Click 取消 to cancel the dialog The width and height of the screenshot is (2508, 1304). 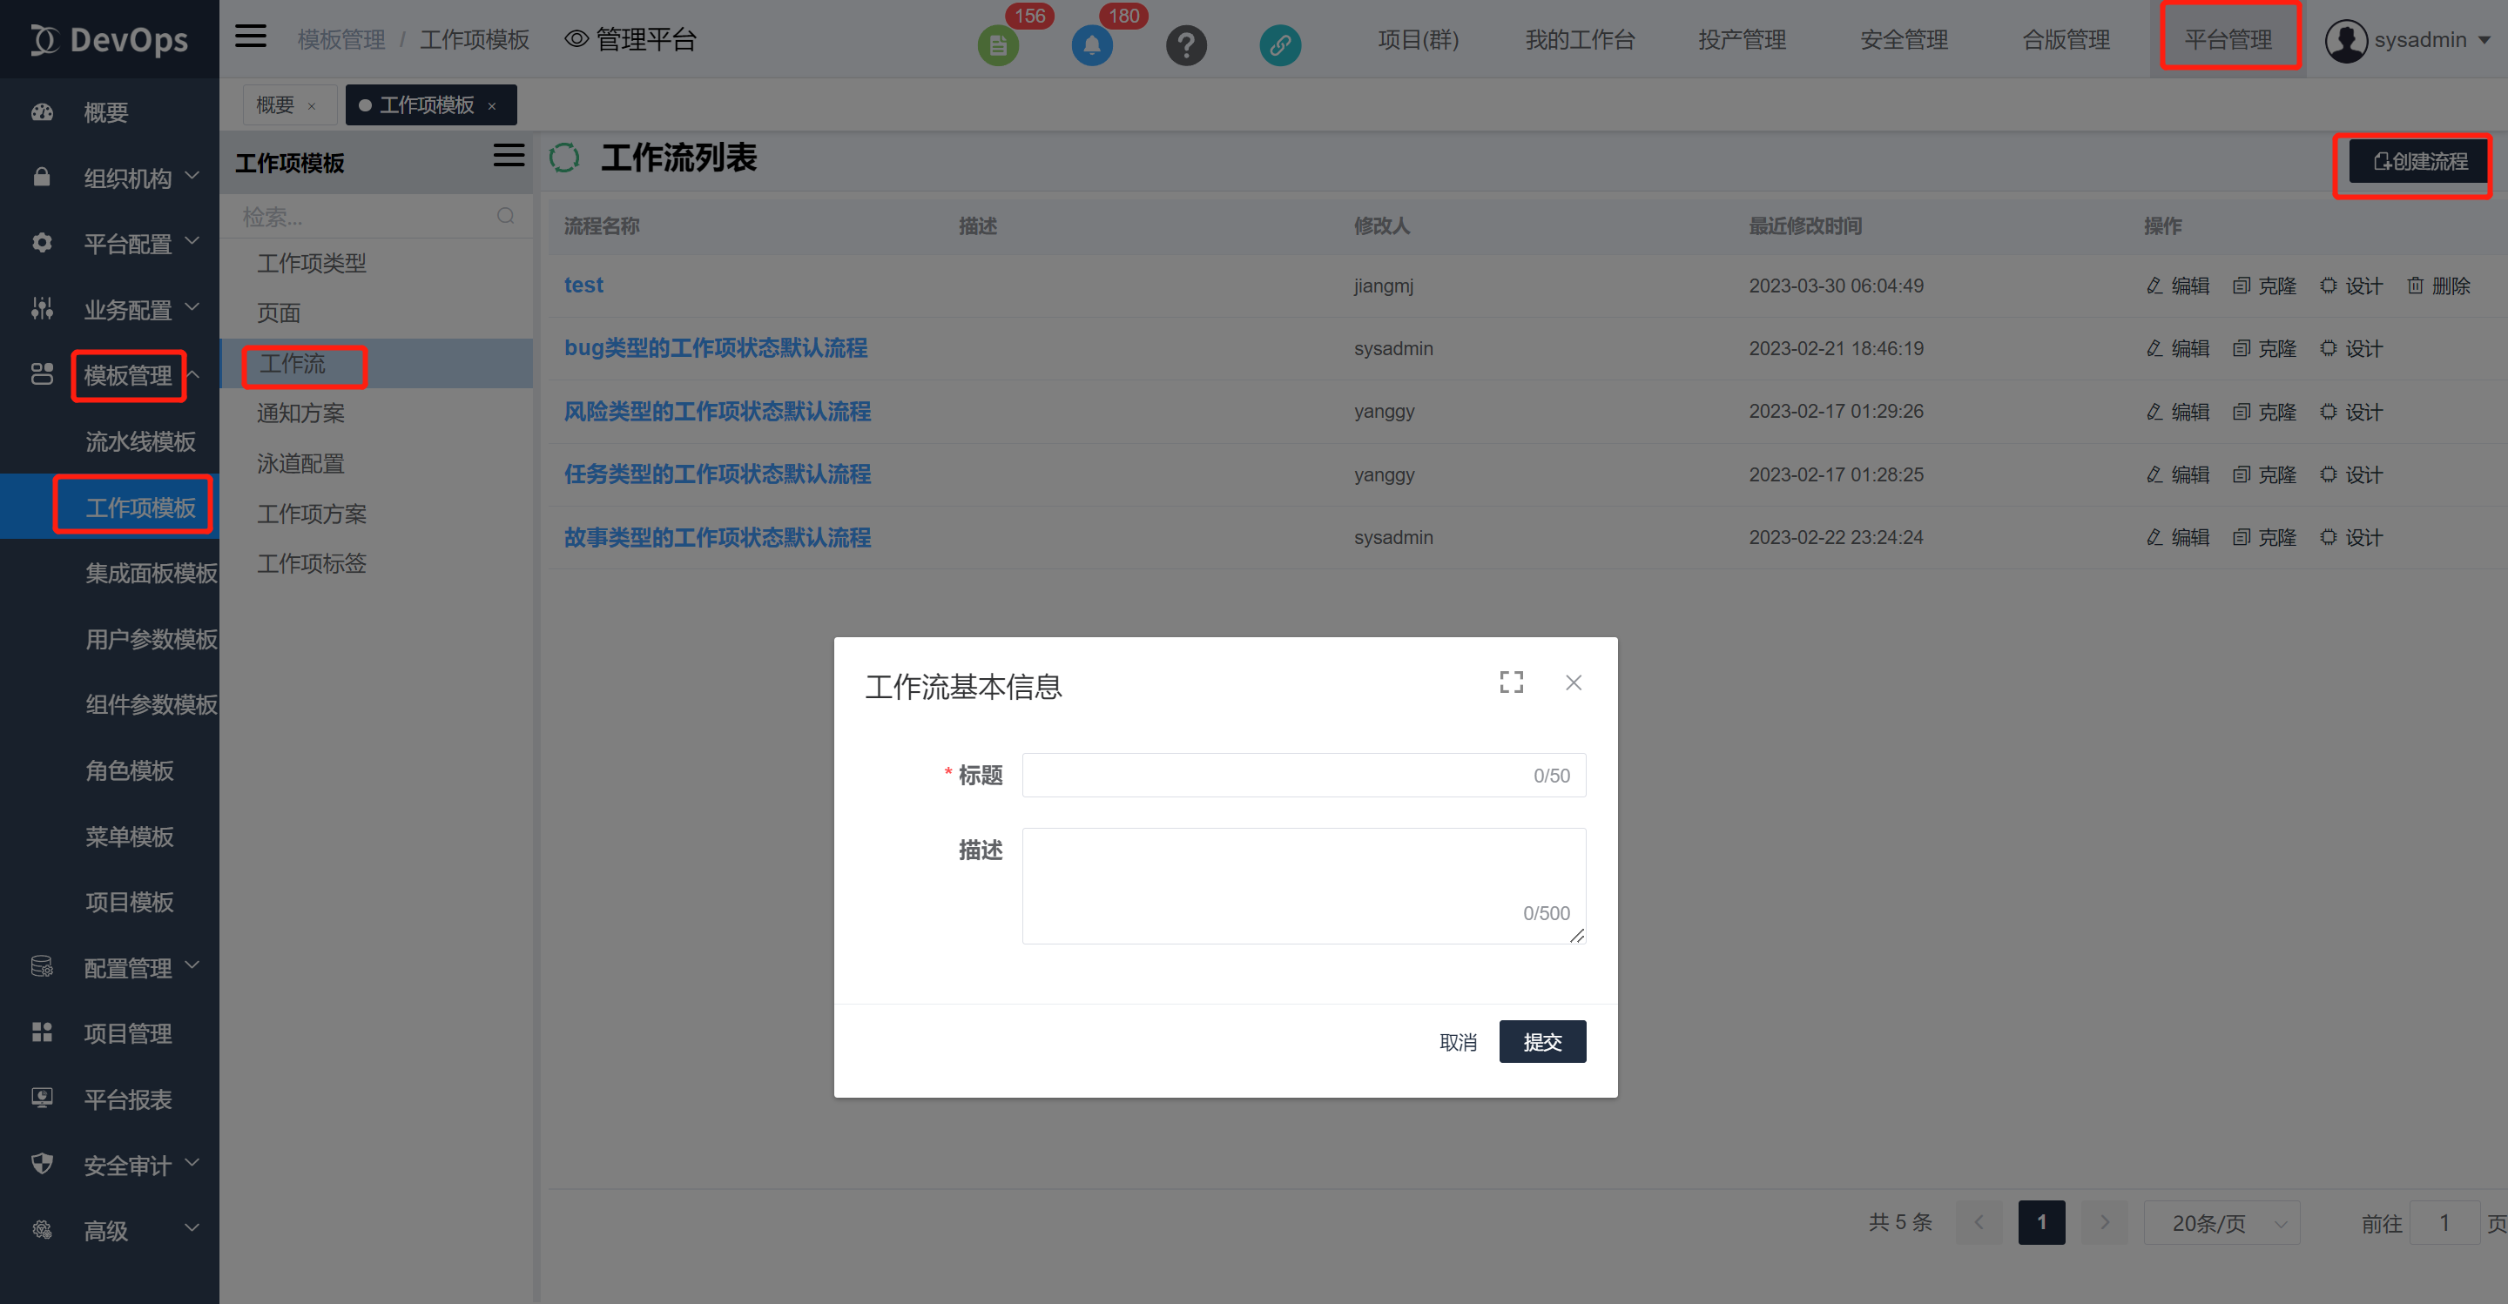coord(1458,1041)
